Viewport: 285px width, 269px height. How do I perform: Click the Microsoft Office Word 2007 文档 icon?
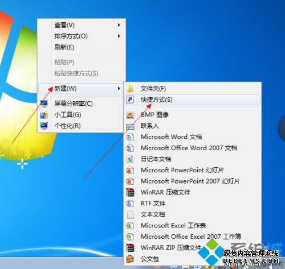point(130,148)
